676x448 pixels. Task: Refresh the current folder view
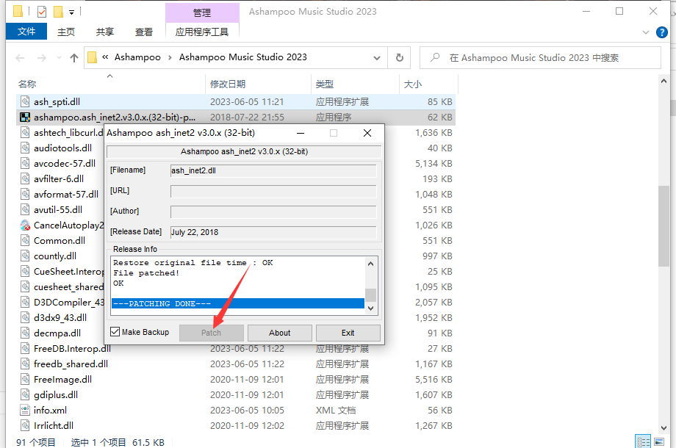pyautogui.click(x=400, y=58)
